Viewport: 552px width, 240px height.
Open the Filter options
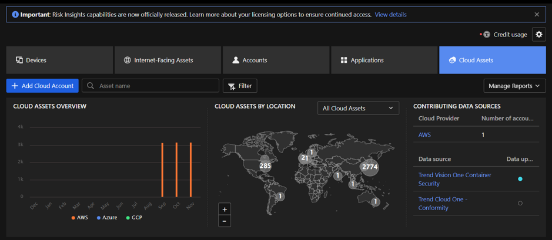240,86
